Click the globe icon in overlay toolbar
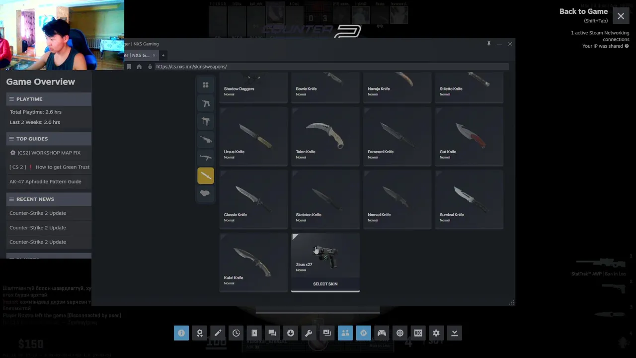Screen dimensions: 636x358 coord(400,333)
